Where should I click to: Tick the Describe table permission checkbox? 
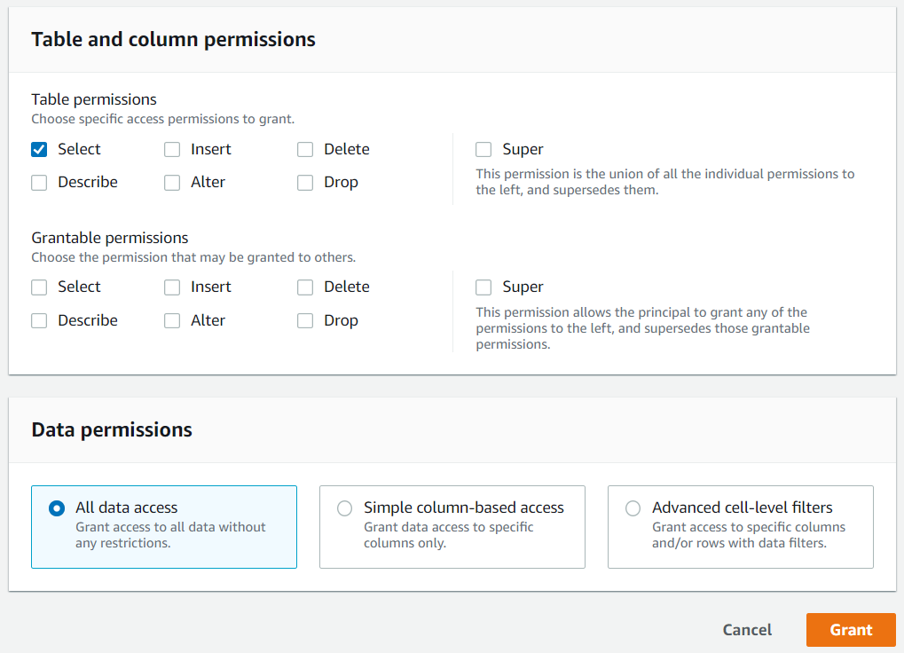[39, 183]
